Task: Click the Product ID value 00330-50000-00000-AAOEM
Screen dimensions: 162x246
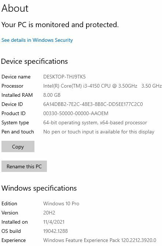Action: coord(76,113)
